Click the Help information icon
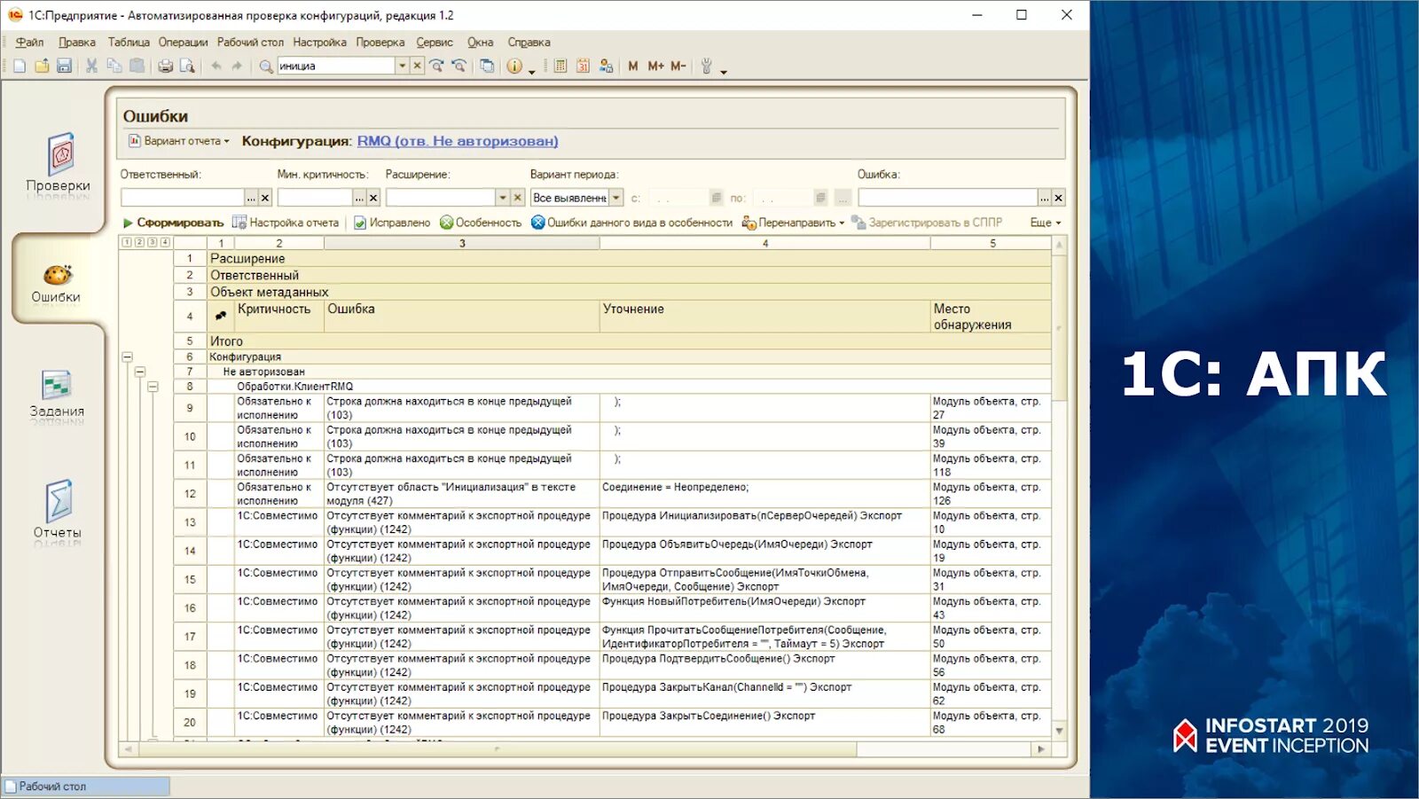This screenshot has width=1419, height=799. click(514, 66)
